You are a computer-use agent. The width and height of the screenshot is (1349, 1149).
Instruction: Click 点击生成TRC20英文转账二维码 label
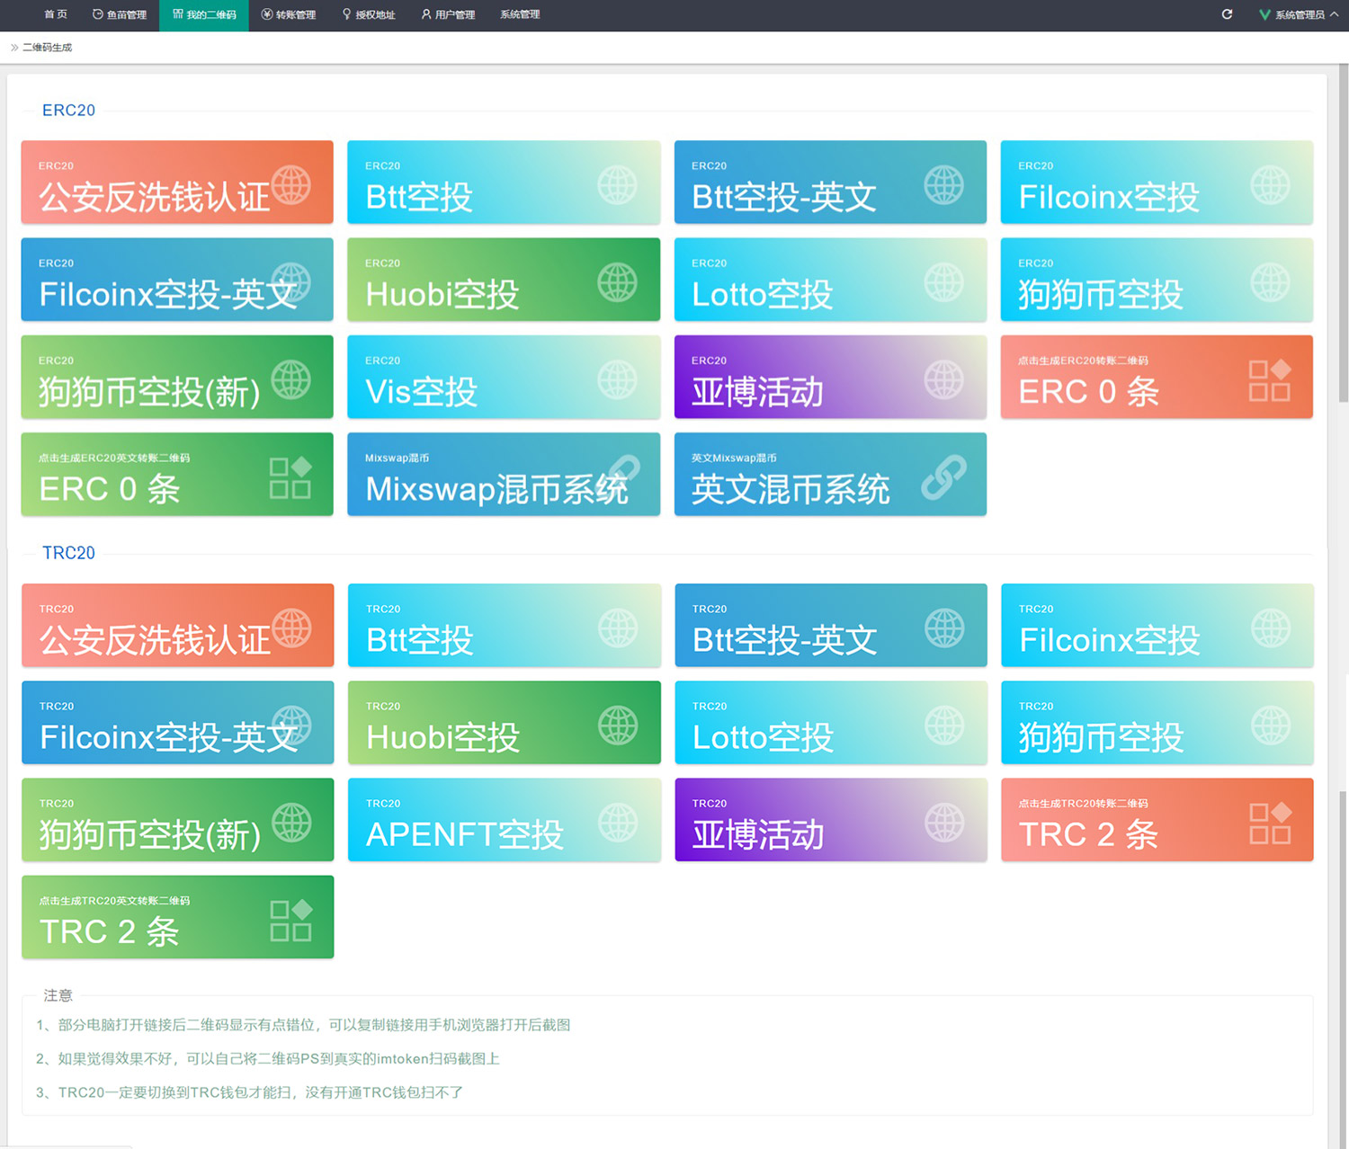coord(114,901)
